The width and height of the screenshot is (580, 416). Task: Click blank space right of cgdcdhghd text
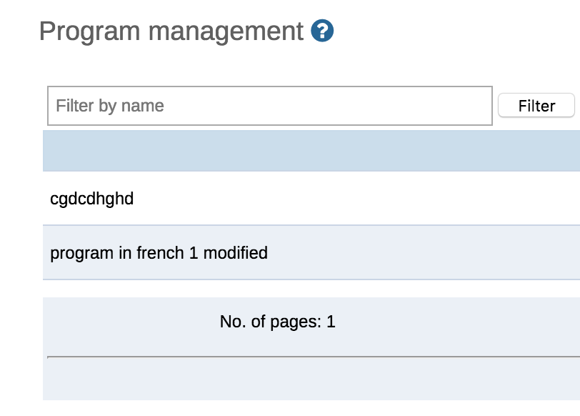(357, 198)
